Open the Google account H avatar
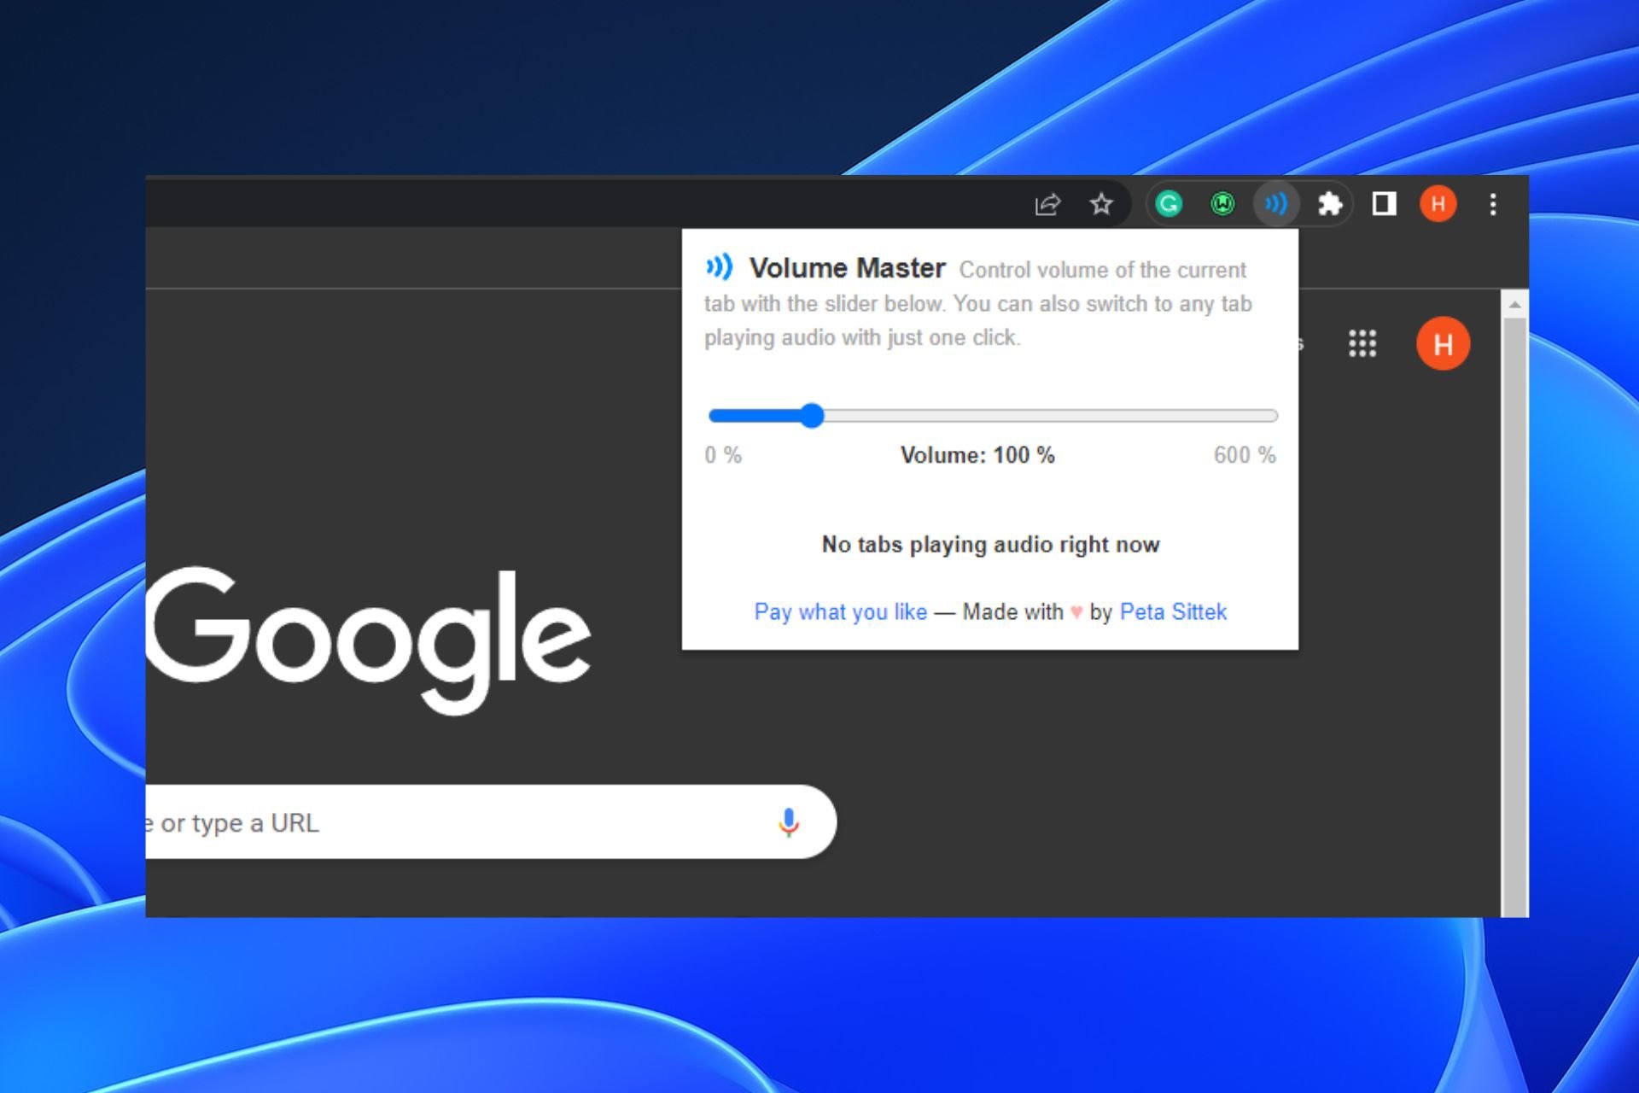1639x1093 pixels. (1443, 343)
